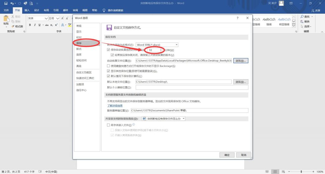Click the Shrink Font A icon
The height and width of the screenshot is (174, 325).
pyautogui.click(x=67, y=18)
